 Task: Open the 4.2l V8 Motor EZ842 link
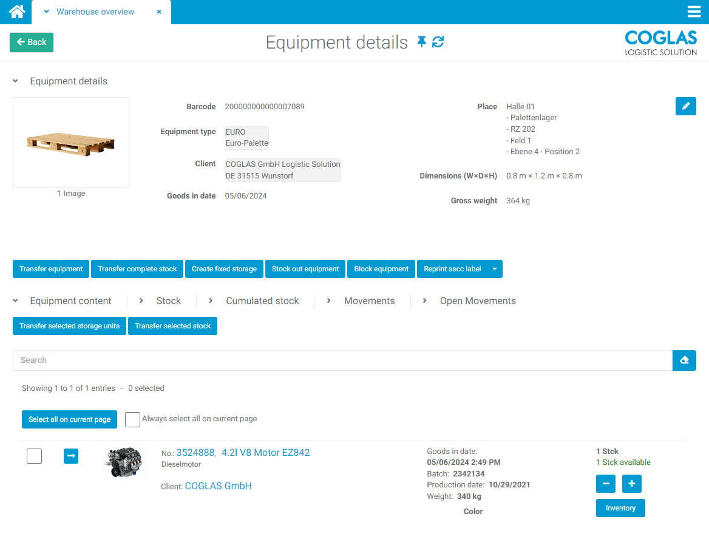(265, 453)
